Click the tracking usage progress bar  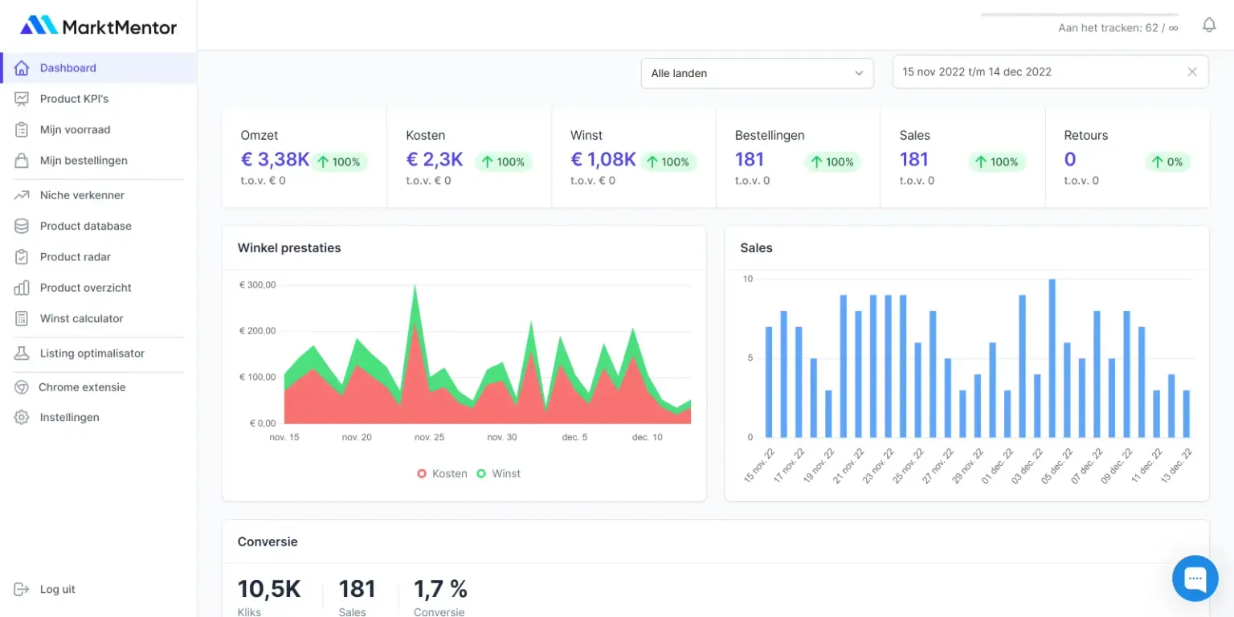[1080, 14]
